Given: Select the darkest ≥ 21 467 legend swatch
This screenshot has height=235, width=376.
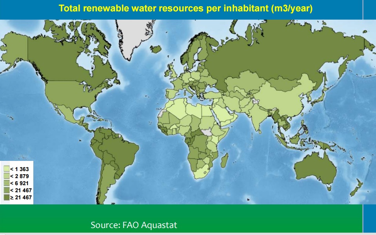Looking at the screenshot, I should pos(6,197).
